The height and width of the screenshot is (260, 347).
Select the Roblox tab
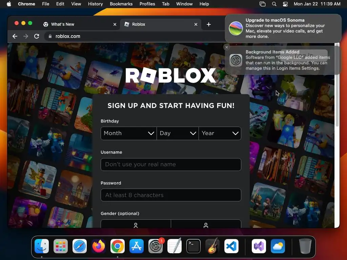tap(161, 24)
